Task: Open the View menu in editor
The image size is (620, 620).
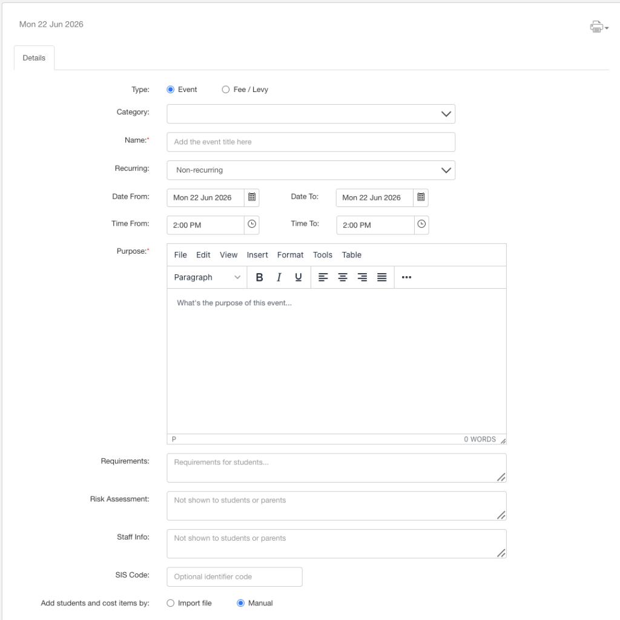Action: click(x=228, y=255)
